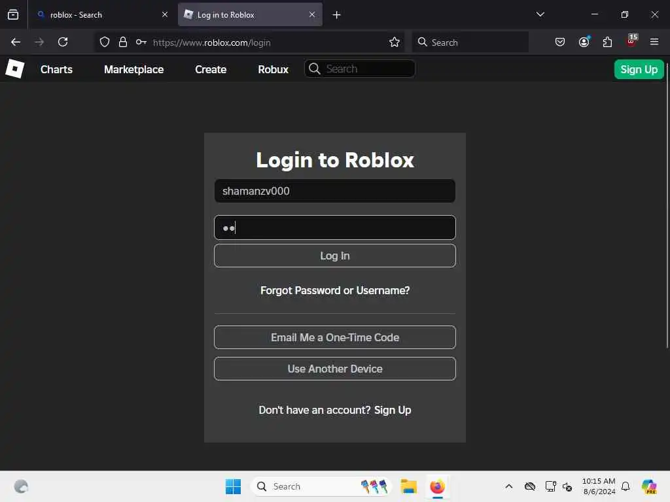Reload the Roblox login page
670x502 pixels.
click(x=63, y=42)
